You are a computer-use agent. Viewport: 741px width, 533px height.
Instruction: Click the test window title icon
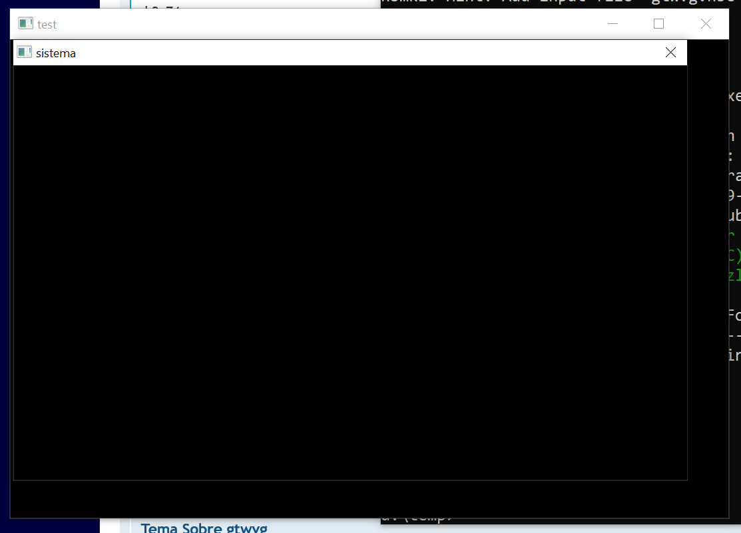tap(25, 23)
